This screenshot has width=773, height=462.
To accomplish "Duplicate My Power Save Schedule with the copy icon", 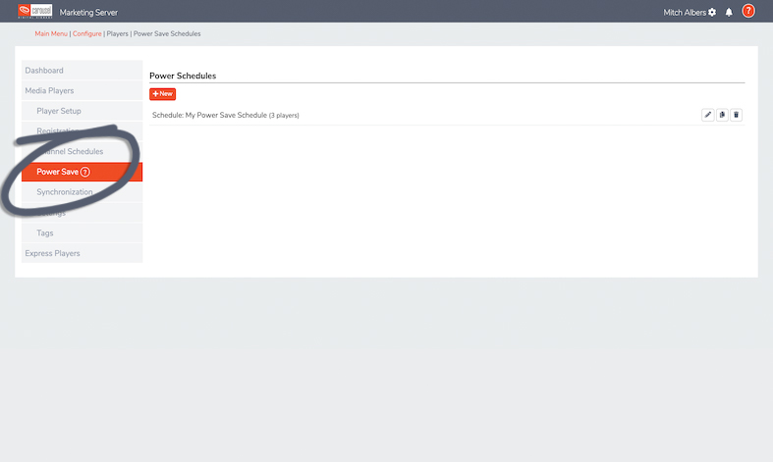I will tap(722, 115).
